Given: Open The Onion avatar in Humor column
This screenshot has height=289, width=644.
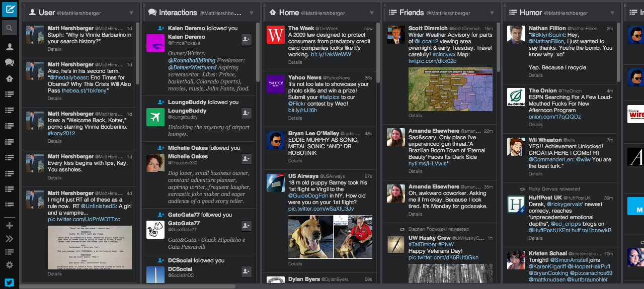Looking at the screenshot, I should pyautogui.click(x=516, y=97).
